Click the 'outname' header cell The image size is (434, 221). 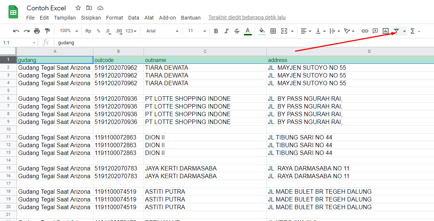pos(205,60)
